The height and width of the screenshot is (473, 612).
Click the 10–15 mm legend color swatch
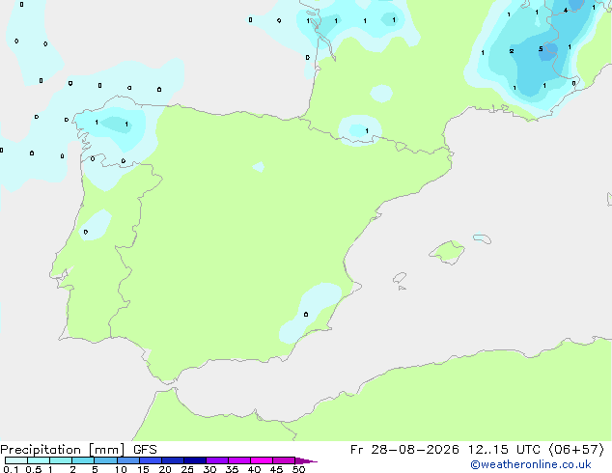[128, 460]
